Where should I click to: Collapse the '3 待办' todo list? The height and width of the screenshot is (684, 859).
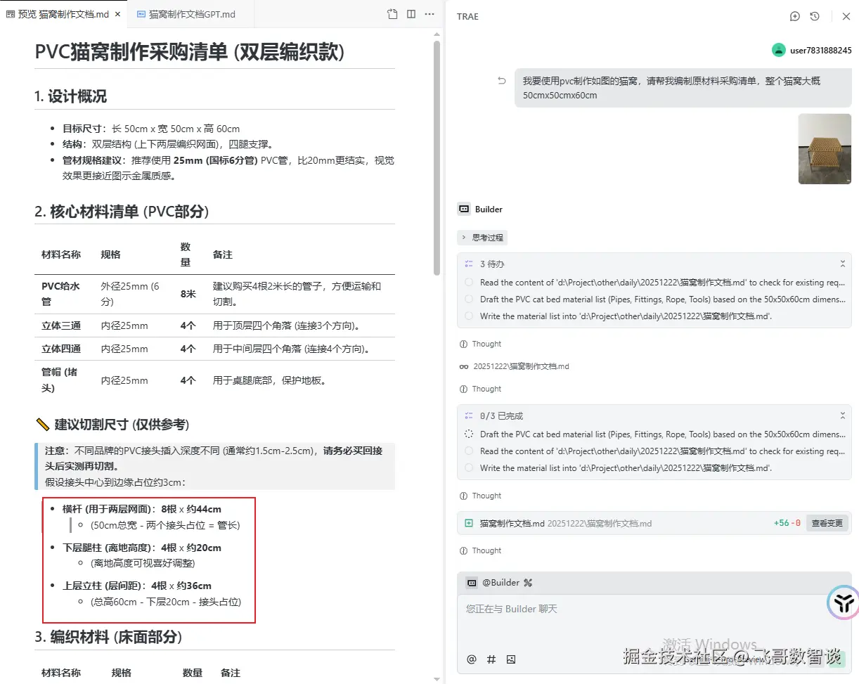click(x=842, y=264)
